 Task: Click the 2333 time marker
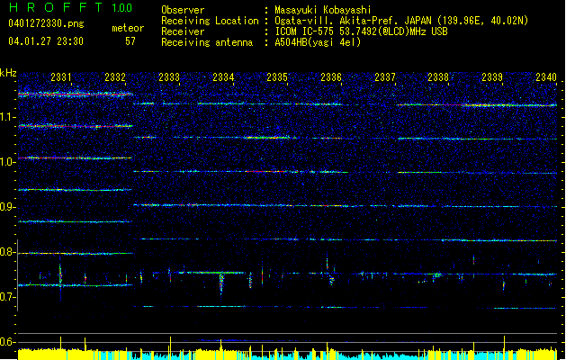(169, 76)
